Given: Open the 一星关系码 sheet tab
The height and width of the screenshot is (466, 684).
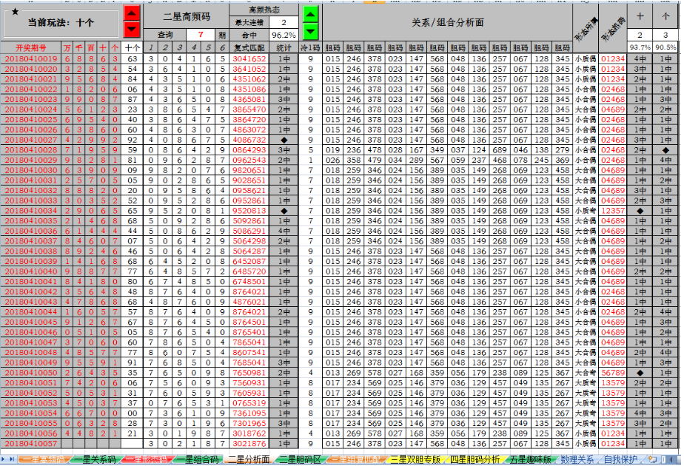Looking at the screenshot, I should point(92,459).
